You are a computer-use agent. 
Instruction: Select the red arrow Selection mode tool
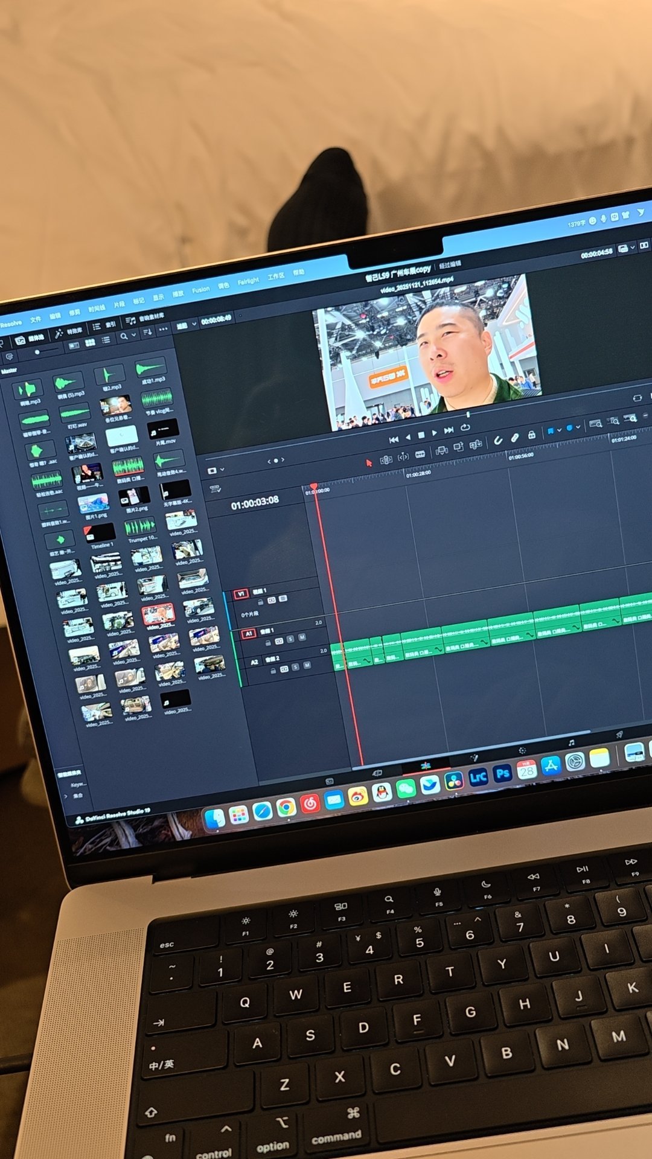[x=368, y=463]
